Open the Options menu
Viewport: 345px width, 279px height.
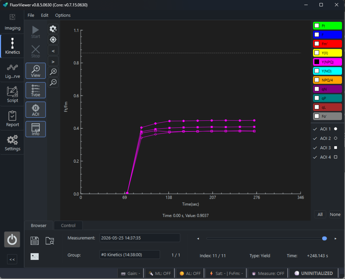point(63,15)
